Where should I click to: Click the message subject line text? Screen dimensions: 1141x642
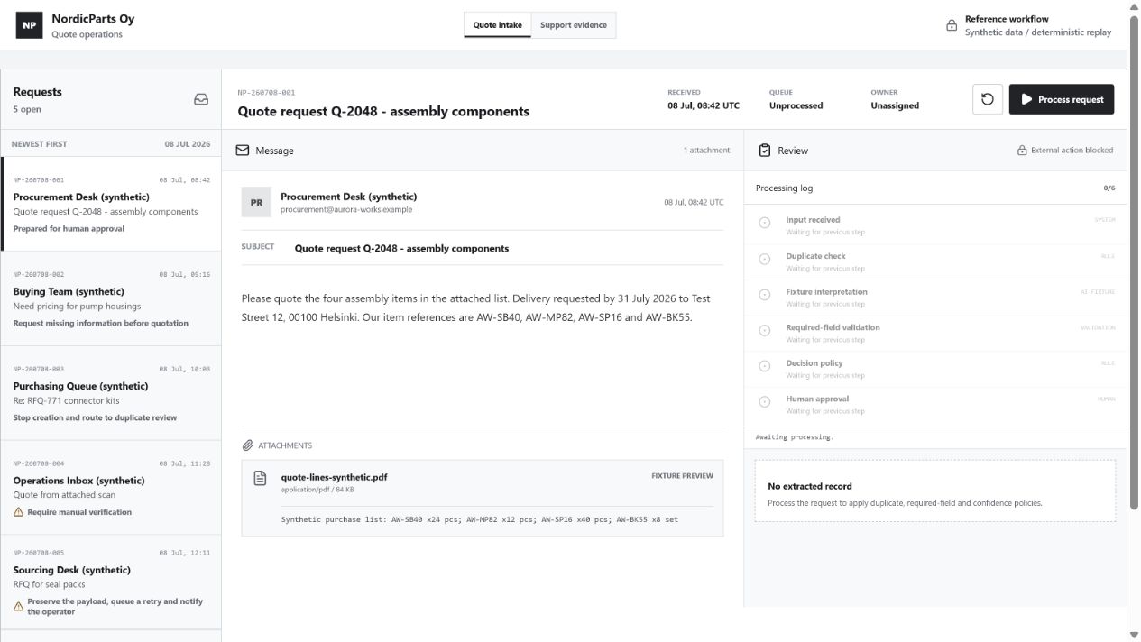(401, 248)
